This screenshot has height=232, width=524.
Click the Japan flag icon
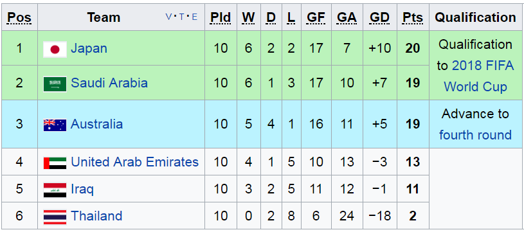pyautogui.click(x=55, y=49)
